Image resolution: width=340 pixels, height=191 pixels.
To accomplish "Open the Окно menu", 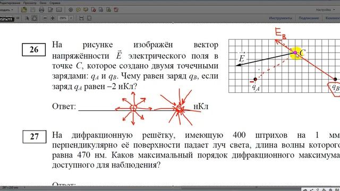I will click(x=43, y=3).
